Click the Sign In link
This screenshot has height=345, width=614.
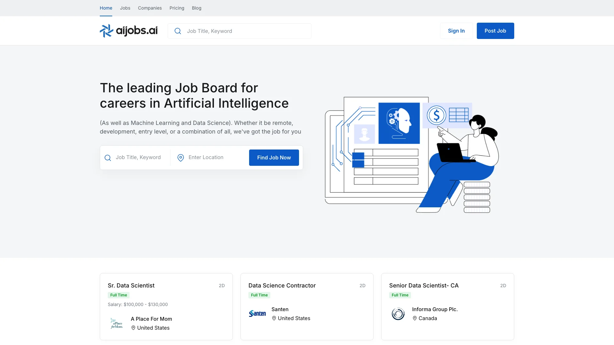point(456,30)
